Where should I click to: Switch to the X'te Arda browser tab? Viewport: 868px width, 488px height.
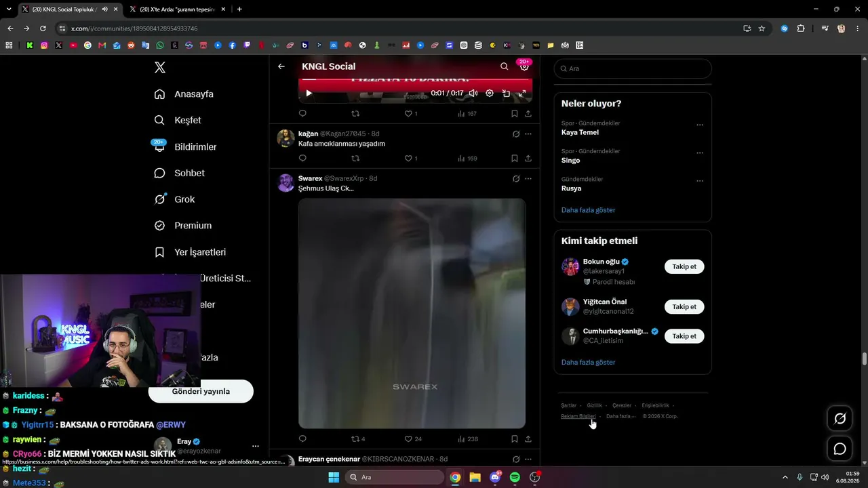click(176, 9)
